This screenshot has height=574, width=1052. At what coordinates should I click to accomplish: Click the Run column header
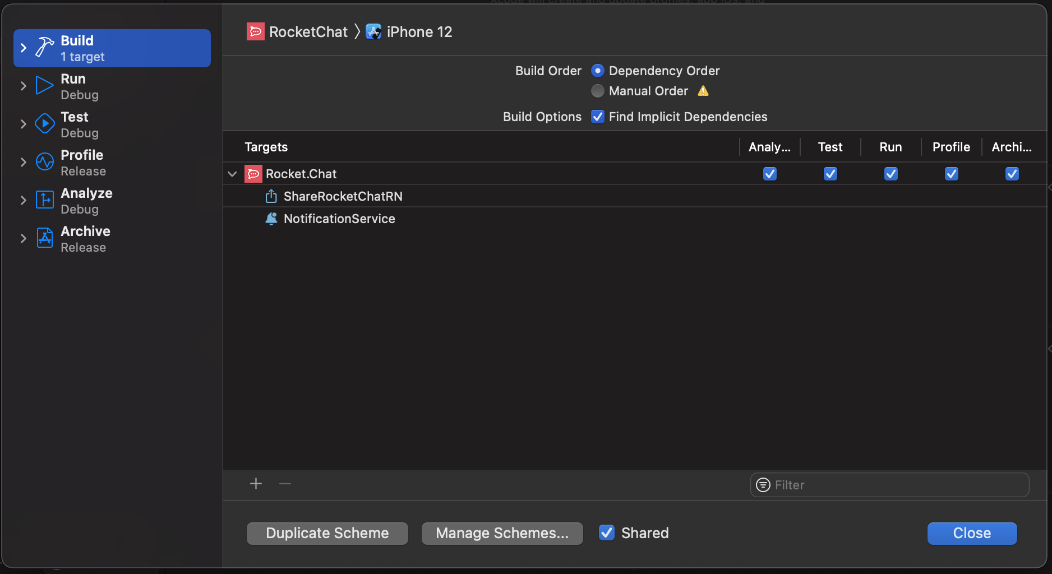coord(890,147)
